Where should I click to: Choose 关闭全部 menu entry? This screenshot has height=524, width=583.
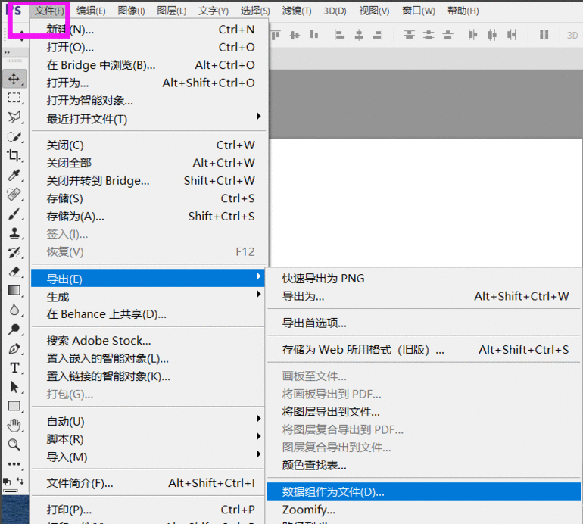(x=149, y=163)
